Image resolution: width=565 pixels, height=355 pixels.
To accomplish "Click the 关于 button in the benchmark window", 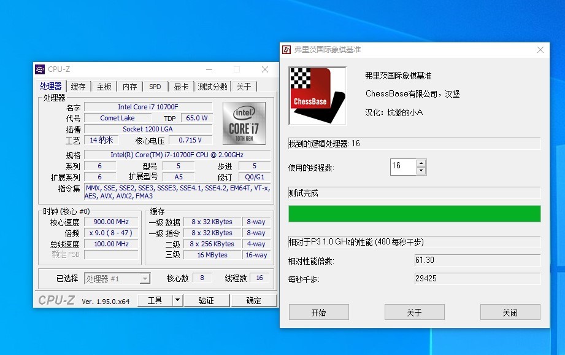I will 414,312.
